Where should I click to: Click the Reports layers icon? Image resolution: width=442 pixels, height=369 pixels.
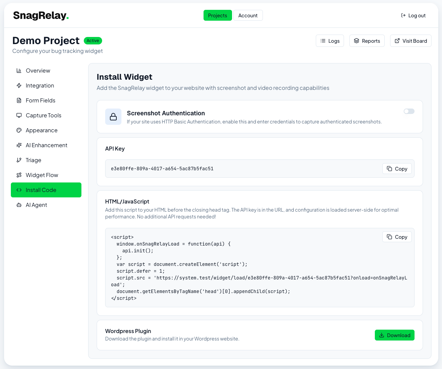point(357,41)
